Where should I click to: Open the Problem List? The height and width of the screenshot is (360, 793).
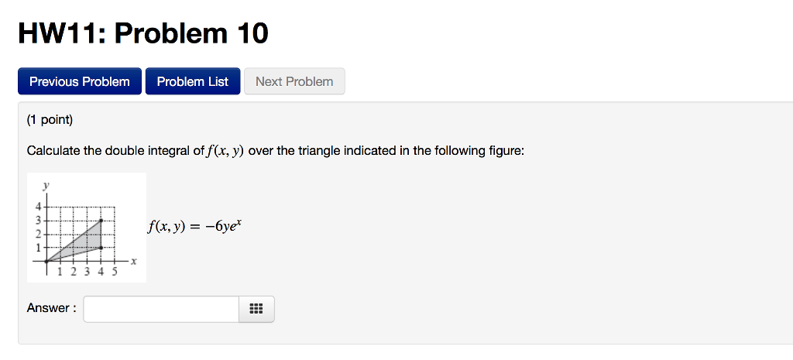193,81
